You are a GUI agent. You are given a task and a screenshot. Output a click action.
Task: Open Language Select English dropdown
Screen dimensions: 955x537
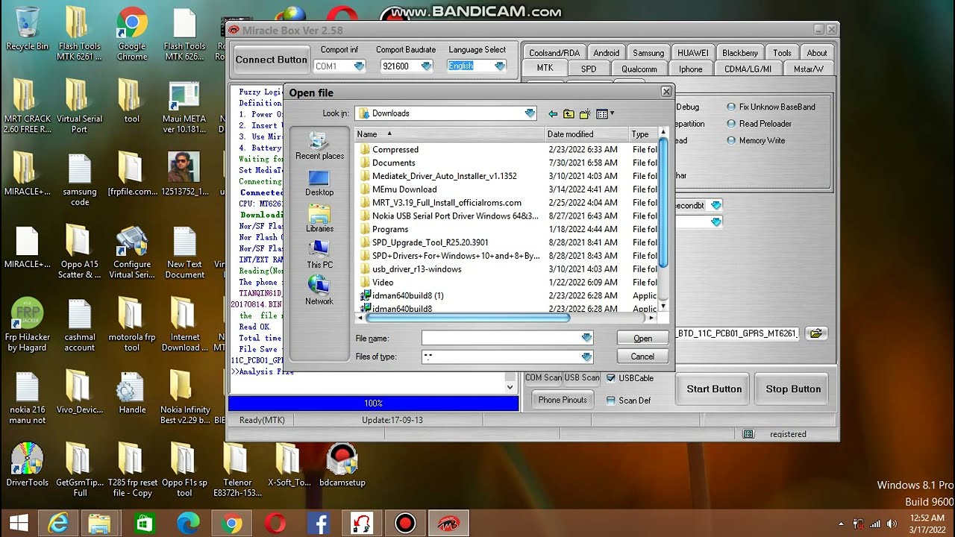499,66
